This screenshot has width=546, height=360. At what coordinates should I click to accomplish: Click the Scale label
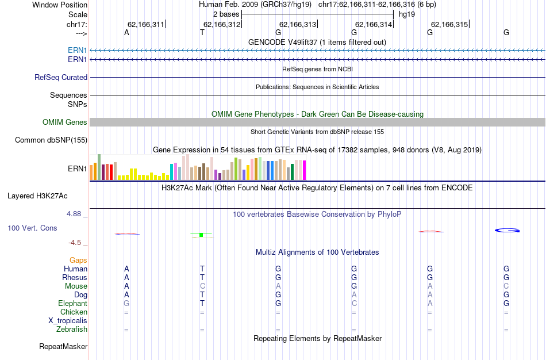(x=78, y=14)
